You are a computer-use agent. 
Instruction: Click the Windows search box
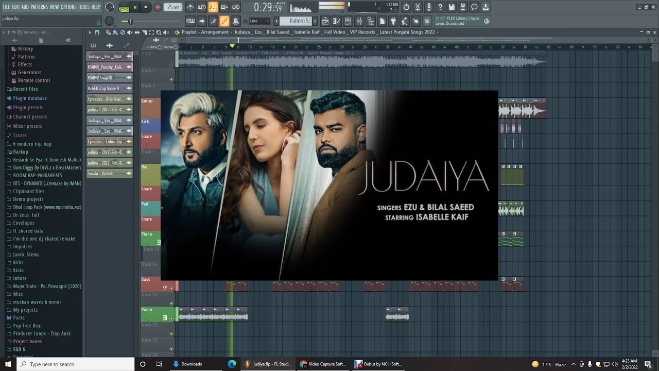click(76, 364)
